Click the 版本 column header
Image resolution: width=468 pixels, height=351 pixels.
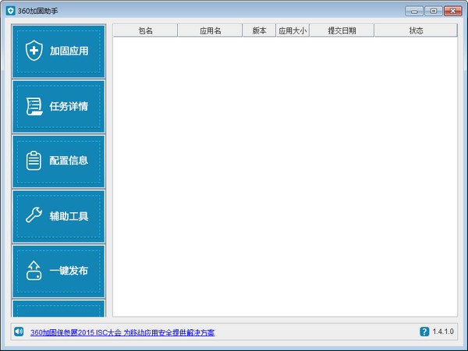(x=259, y=30)
